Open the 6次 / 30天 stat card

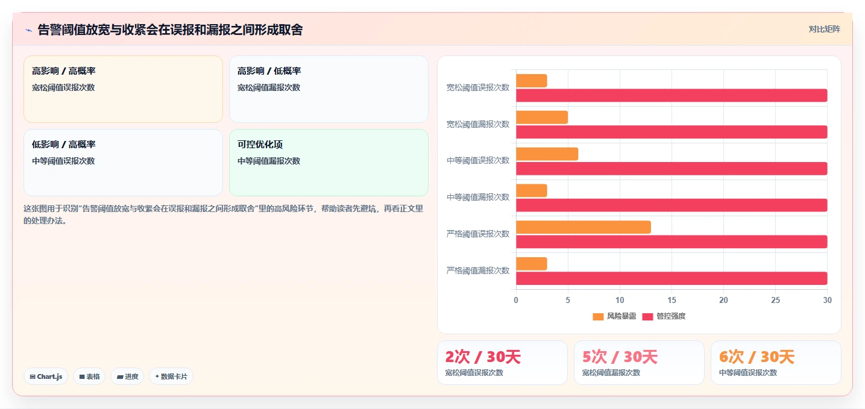tap(776, 363)
